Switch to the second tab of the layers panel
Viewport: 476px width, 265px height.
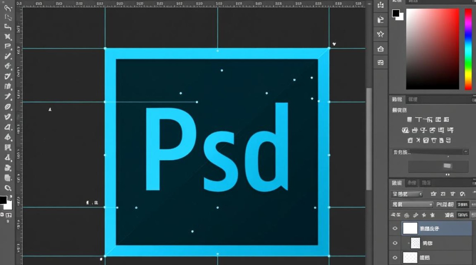(x=412, y=183)
